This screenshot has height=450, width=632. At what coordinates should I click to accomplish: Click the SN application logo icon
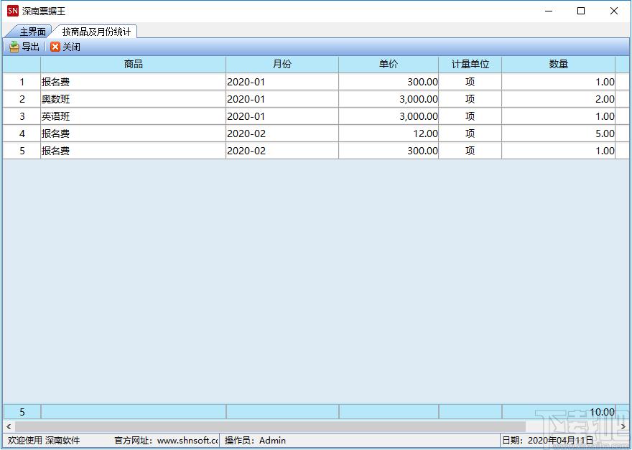(x=13, y=11)
